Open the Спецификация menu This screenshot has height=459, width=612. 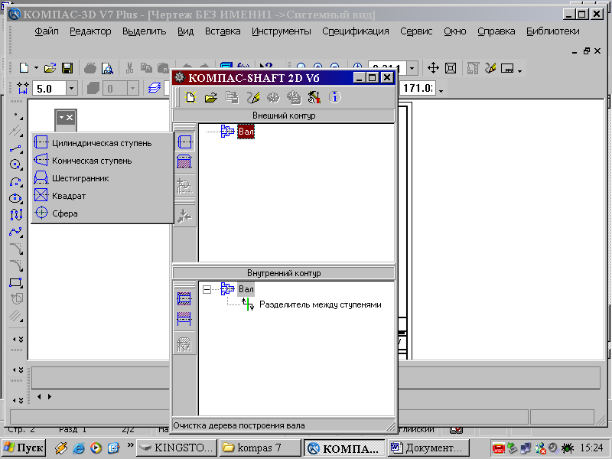click(x=355, y=31)
